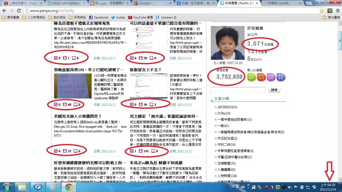Open the twitter bookmark

pos(118,18)
